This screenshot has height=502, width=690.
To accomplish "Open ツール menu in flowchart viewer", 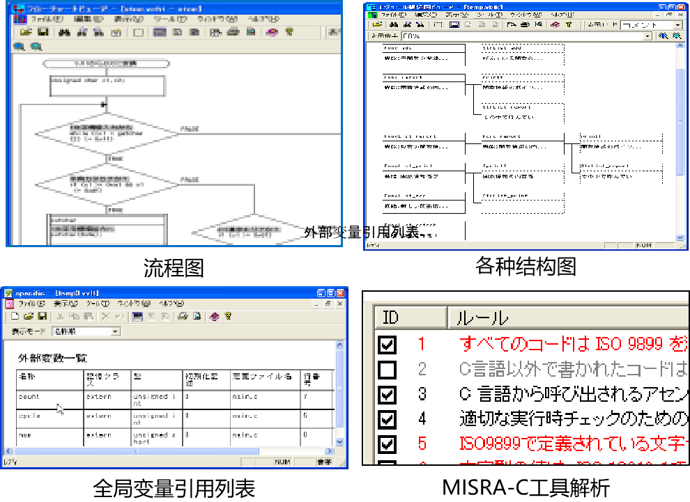I will click(170, 19).
